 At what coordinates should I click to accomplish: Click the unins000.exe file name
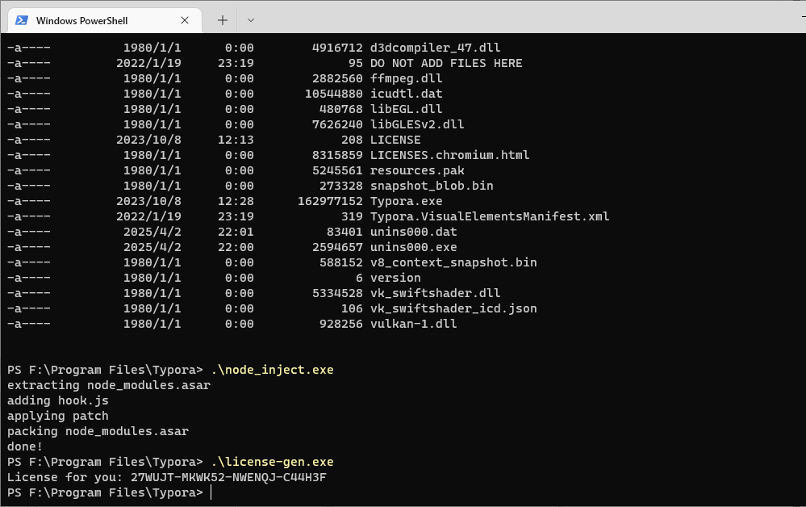(x=413, y=247)
